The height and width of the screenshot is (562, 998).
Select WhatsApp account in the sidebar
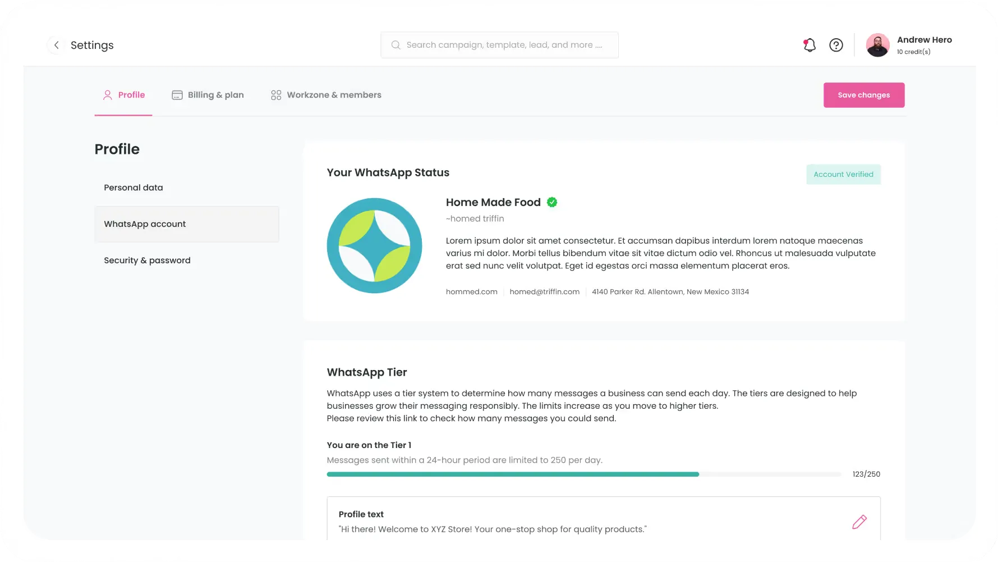[x=187, y=224]
